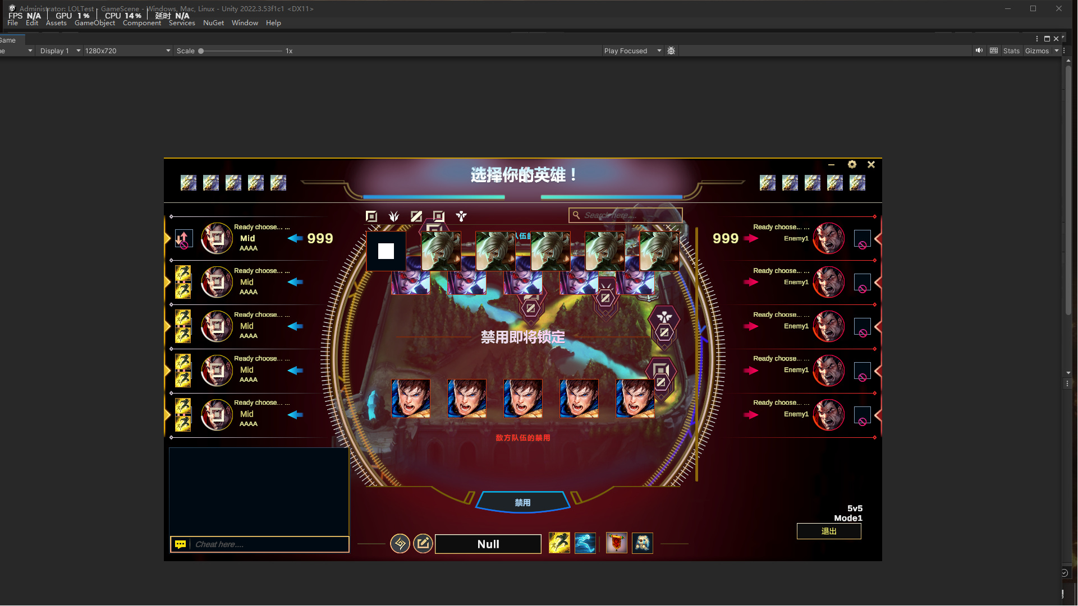
Task: Toggle Gizmos in the Game view
Action: 1036,50
